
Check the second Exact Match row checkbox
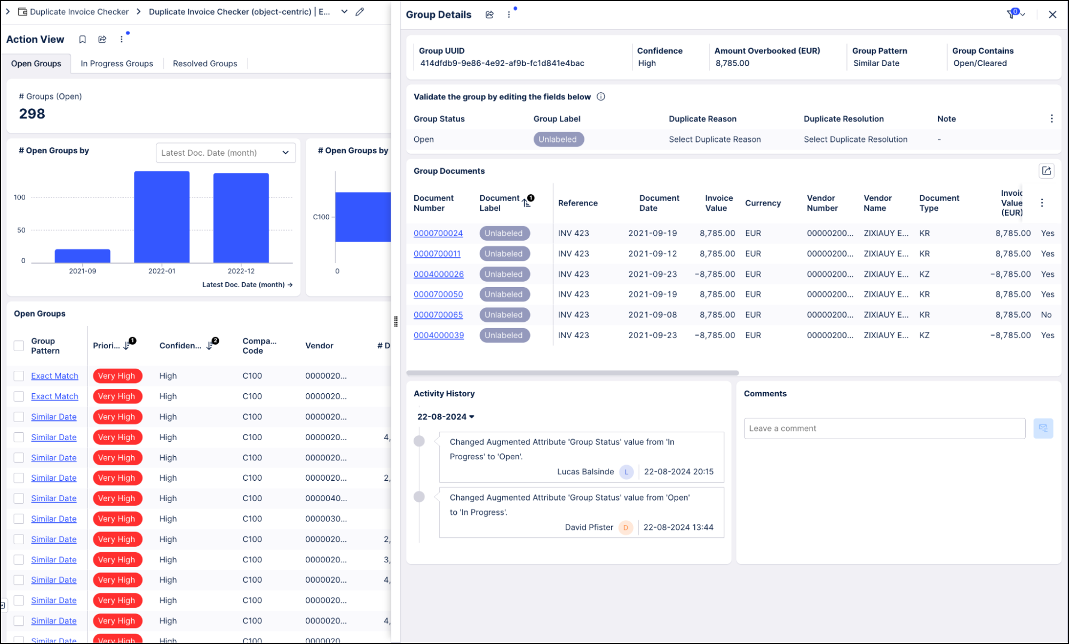pyautogui.click(x=19, y=396)
